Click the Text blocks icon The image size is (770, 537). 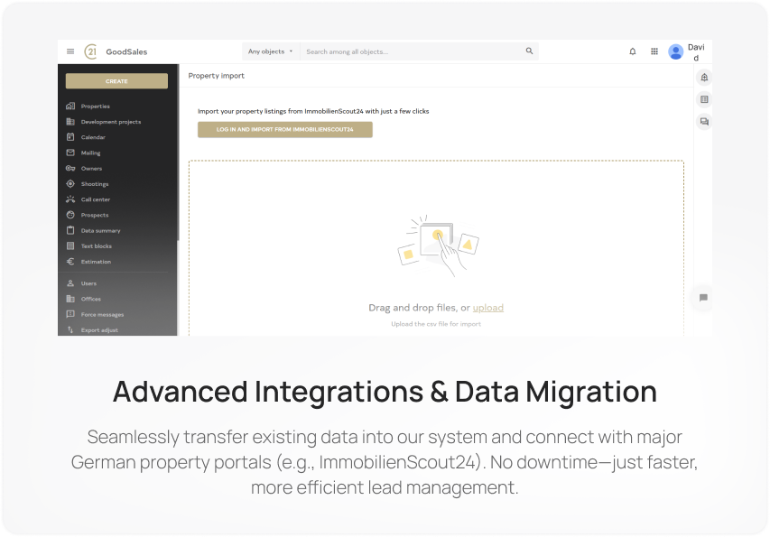pyautogui.click(x=70, y=245)
